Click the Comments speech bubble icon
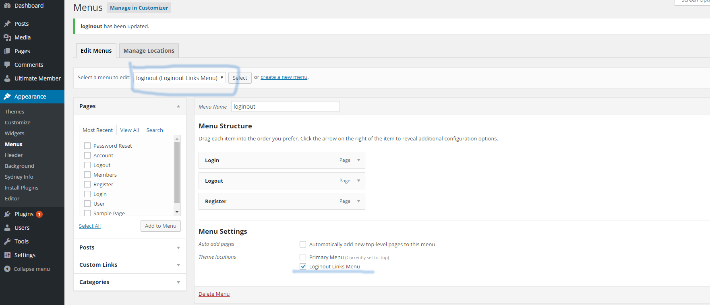 click(x=7, y=65)
